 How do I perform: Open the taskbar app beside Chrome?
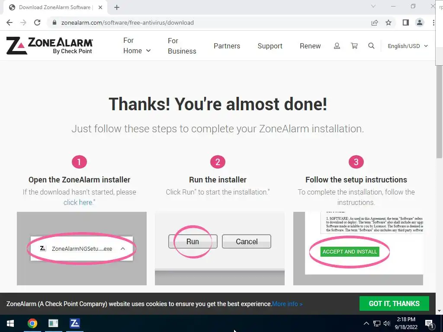53,323
